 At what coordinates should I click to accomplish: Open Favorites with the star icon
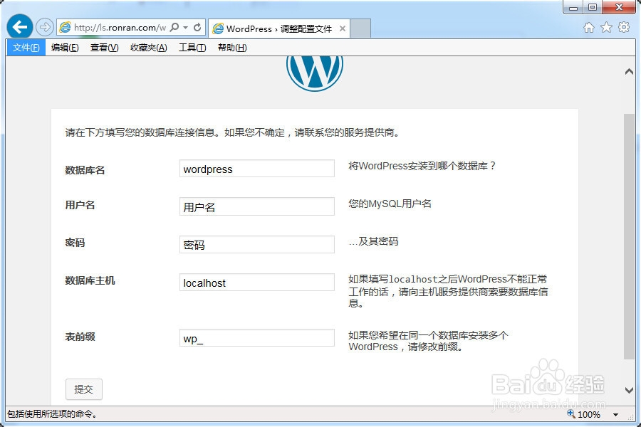606,27
